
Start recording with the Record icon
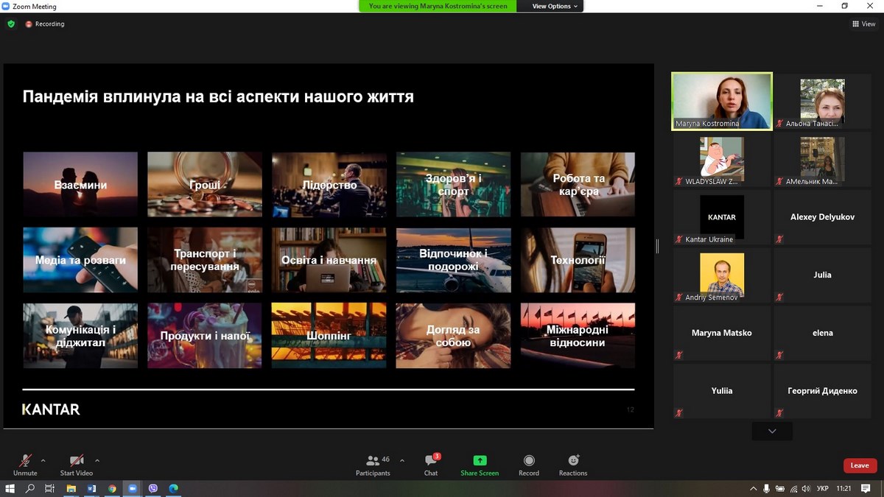pyautogui.click(x=529, y=461)
